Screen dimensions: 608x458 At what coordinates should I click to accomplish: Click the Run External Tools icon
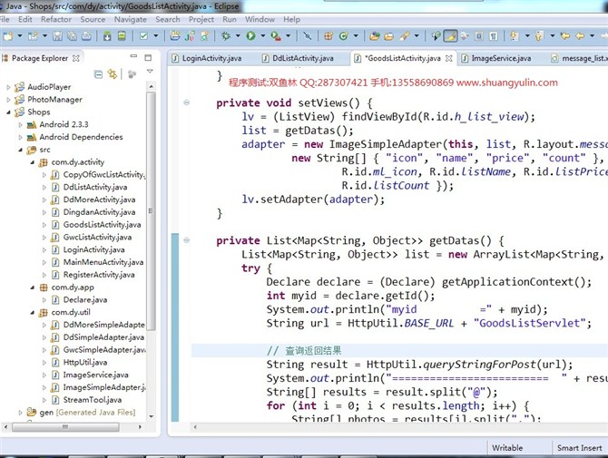point(276,36)
